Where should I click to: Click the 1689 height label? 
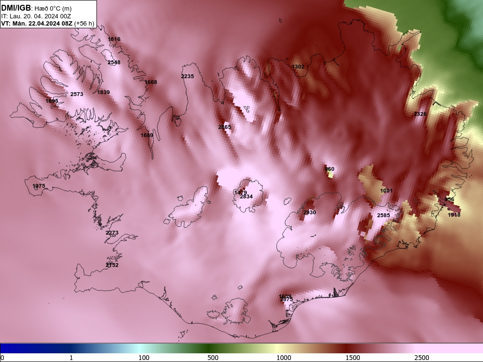pyautogui.click(x=147, y=135)
